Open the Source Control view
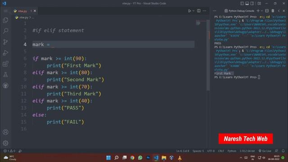 (5, 42)
